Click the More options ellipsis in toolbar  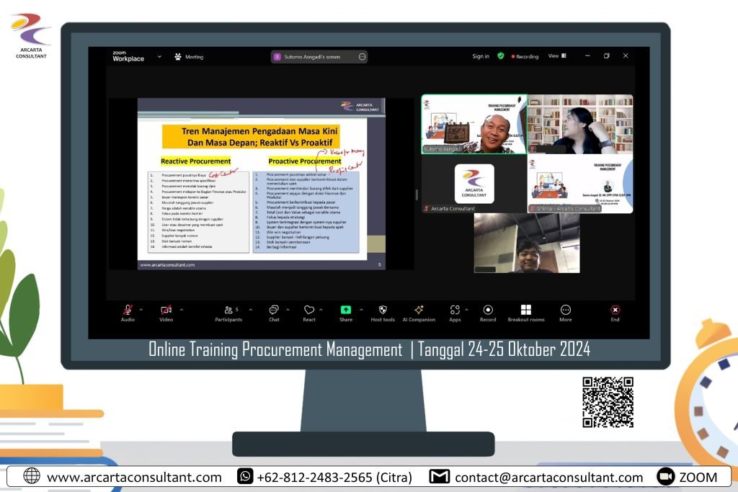[566, 310]
